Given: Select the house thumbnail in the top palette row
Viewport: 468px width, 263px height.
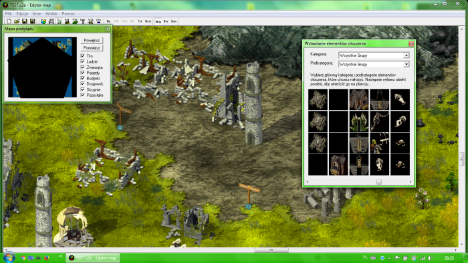Looking at the screenshot, I should pos(359,99).
